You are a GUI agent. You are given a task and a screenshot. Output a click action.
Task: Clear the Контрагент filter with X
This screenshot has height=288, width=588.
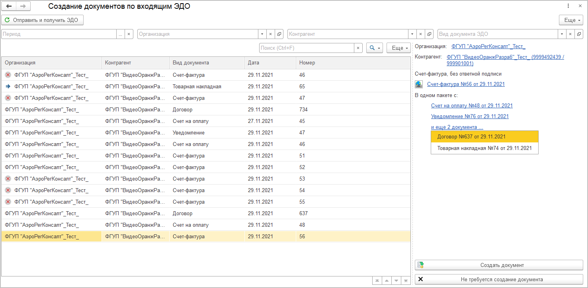click(x=420, y=34)
